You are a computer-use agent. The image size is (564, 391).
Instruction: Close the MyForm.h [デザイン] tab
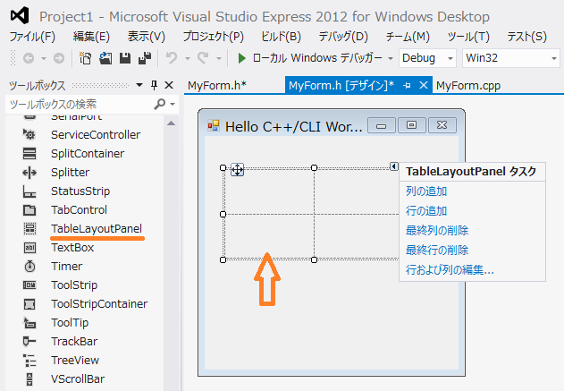(424, 85)
